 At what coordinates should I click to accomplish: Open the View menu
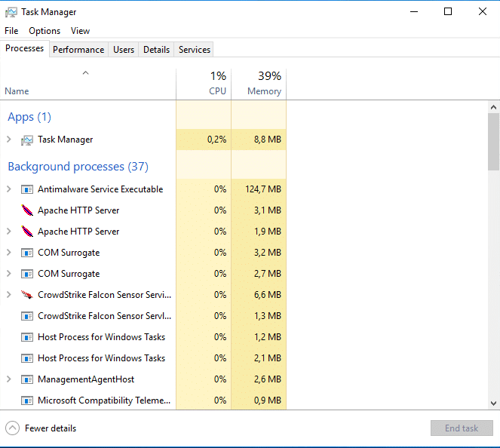[80, 31]
